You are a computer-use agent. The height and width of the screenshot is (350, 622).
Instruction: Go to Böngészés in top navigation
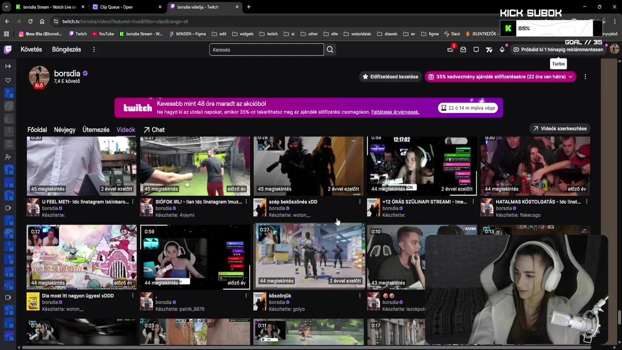point(67,50)
